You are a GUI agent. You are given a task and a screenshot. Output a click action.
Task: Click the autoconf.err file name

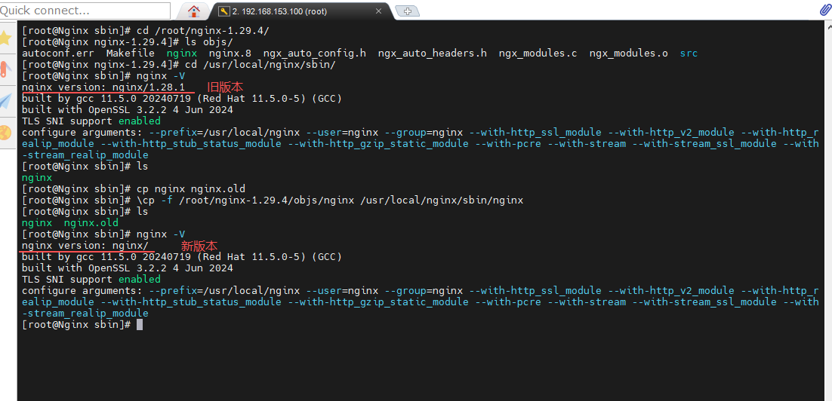click(x=58, y=53)
